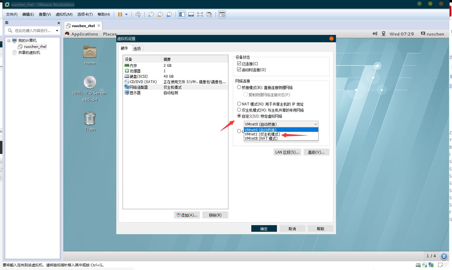The height and width of the screenshot is (270, 452).
Task: Close the library panel with the X
Action: [x=59, y=23]
